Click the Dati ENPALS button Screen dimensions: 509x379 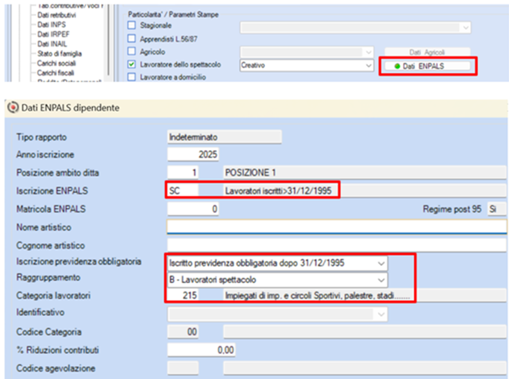pyautogui.click(x=427, y=66)
